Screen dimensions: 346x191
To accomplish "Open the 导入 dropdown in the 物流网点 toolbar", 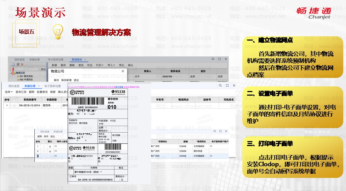I will (111, 65).
